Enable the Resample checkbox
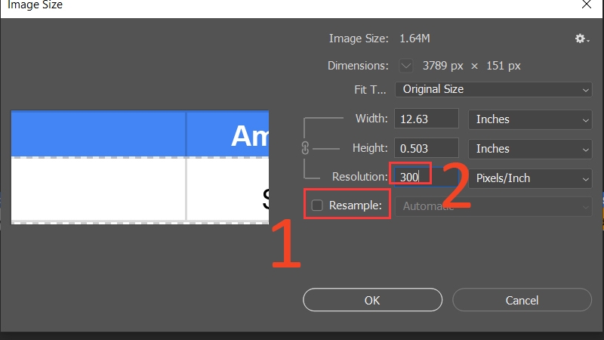Viewport: 604px width, 340px height. pos(317,206)
